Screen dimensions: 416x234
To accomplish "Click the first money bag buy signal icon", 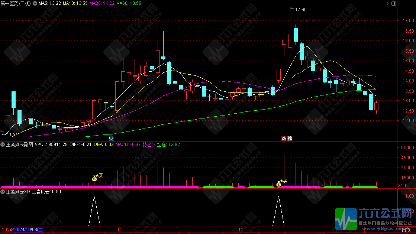I will [x=94, y=178].
